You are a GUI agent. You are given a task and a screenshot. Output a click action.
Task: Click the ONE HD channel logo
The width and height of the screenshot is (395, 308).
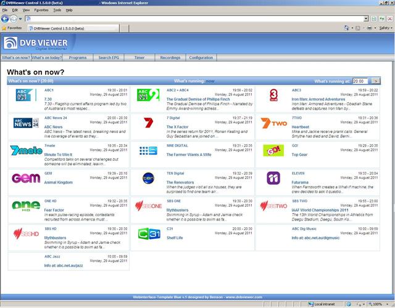click(26, 206)
